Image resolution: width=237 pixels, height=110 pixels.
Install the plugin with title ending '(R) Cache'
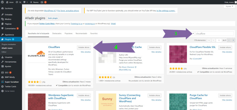[154, 47]
